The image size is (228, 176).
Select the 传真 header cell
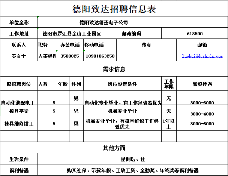tap(146, 45)
